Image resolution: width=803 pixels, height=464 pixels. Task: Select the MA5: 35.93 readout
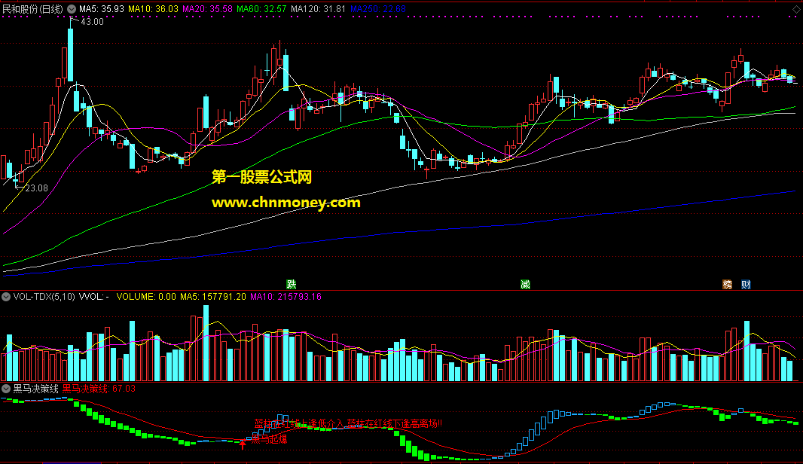102,9
